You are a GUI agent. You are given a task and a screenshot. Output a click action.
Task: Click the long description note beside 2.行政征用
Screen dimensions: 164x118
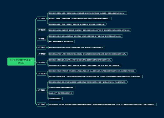coord(90,30)
